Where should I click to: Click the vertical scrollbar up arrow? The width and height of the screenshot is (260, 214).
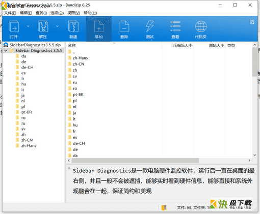pos(254,45)
